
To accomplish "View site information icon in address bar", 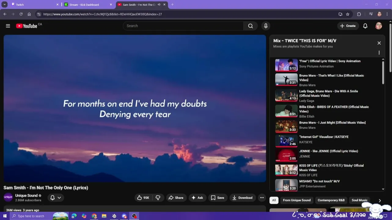I will point(38,14).
